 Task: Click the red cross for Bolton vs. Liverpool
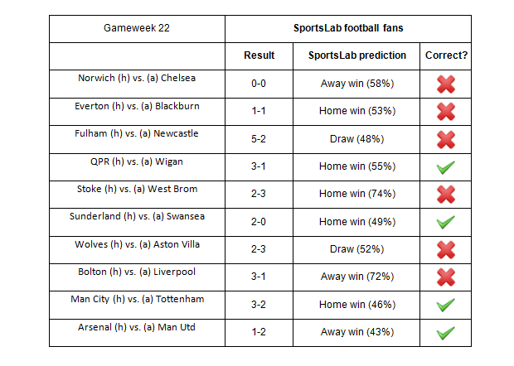tap(445, 277)
